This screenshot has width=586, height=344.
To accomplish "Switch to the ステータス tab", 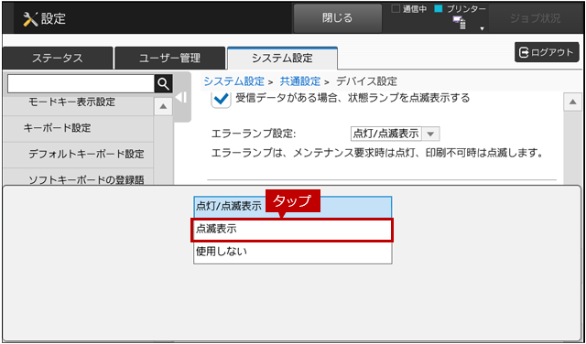I will click(x=57, y=59).
